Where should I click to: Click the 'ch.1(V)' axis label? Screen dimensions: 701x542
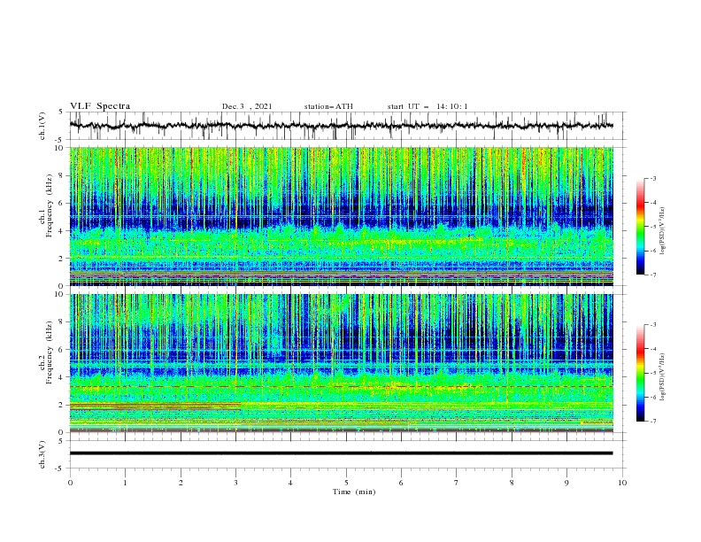42,126
